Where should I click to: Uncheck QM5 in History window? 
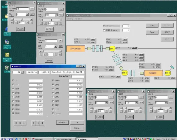click(x=53, y=97)
